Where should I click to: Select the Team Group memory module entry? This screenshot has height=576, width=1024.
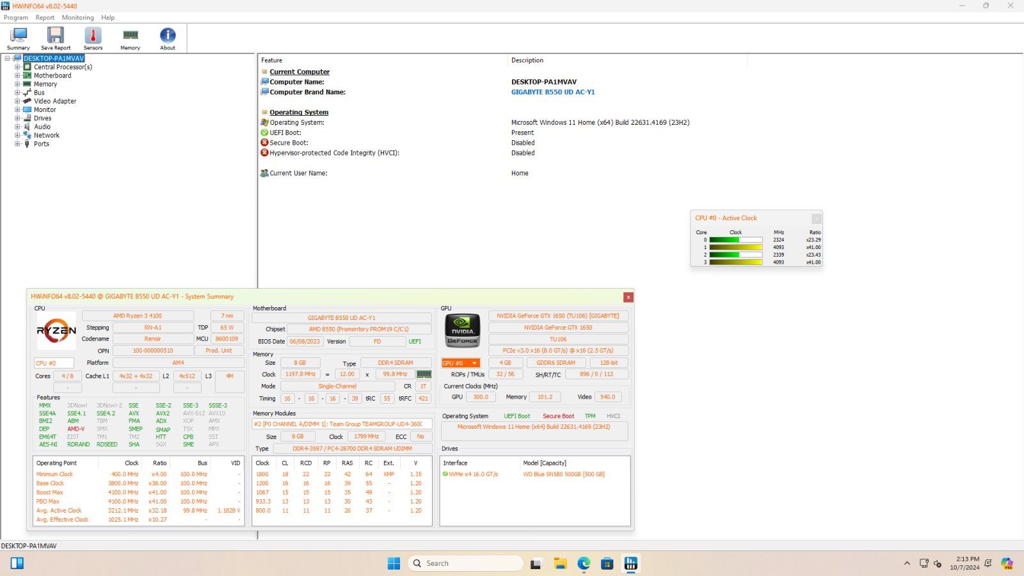point(342,424)
